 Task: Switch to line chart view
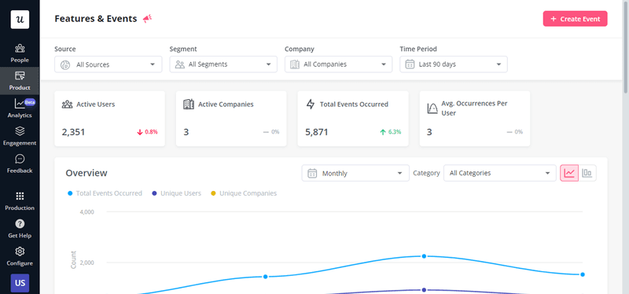[569, 173]
